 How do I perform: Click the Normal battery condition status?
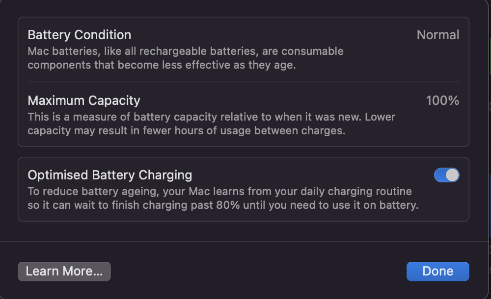point(438,35)
